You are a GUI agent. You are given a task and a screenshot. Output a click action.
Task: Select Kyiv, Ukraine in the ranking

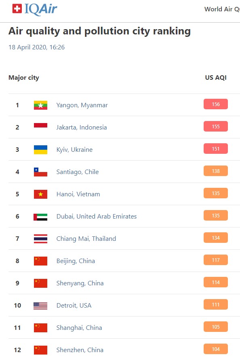(74, 149)
